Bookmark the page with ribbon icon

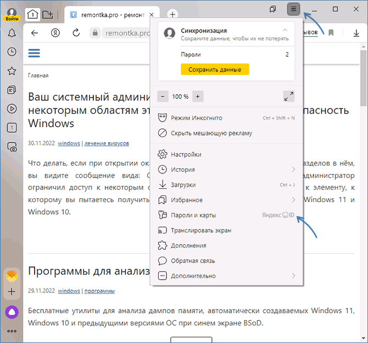point(331,32)
